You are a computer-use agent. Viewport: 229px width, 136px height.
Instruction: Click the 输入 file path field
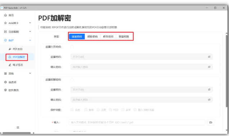pyautogui.click(x=137, y=122)
